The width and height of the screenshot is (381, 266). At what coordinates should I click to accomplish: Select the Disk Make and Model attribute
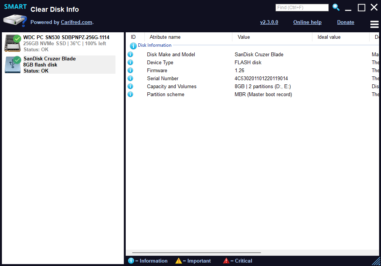(171, 54)
